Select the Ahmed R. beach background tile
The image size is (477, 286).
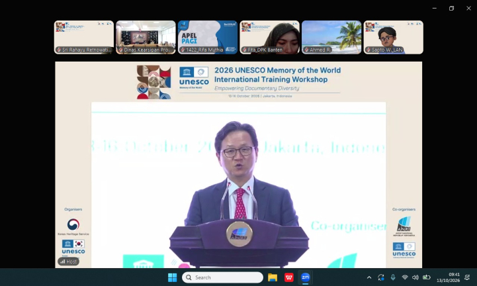(x=331, y=37)
